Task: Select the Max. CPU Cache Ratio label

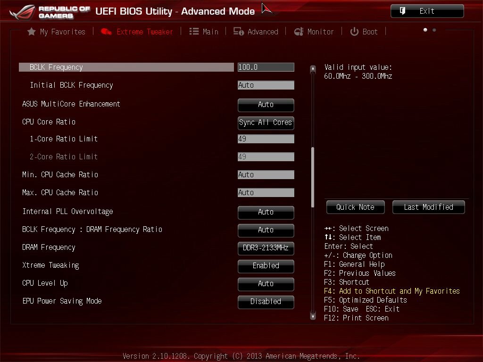Action: tap(60, 192)
